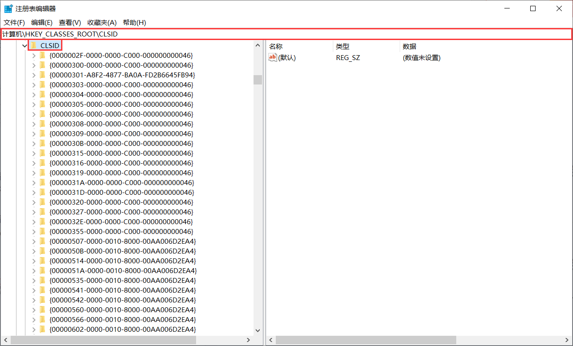Viewport: 573px width, 346px height.
Task: Select key text {0000002F-0000-0000-C000-000000000046}
Action: pyautogui.click(x=121, y=55)
